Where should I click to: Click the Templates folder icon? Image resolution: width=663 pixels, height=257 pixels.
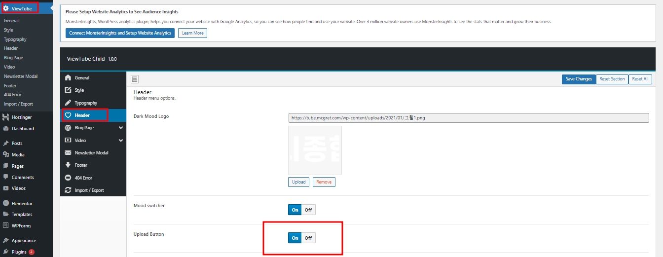click(6, 214)
